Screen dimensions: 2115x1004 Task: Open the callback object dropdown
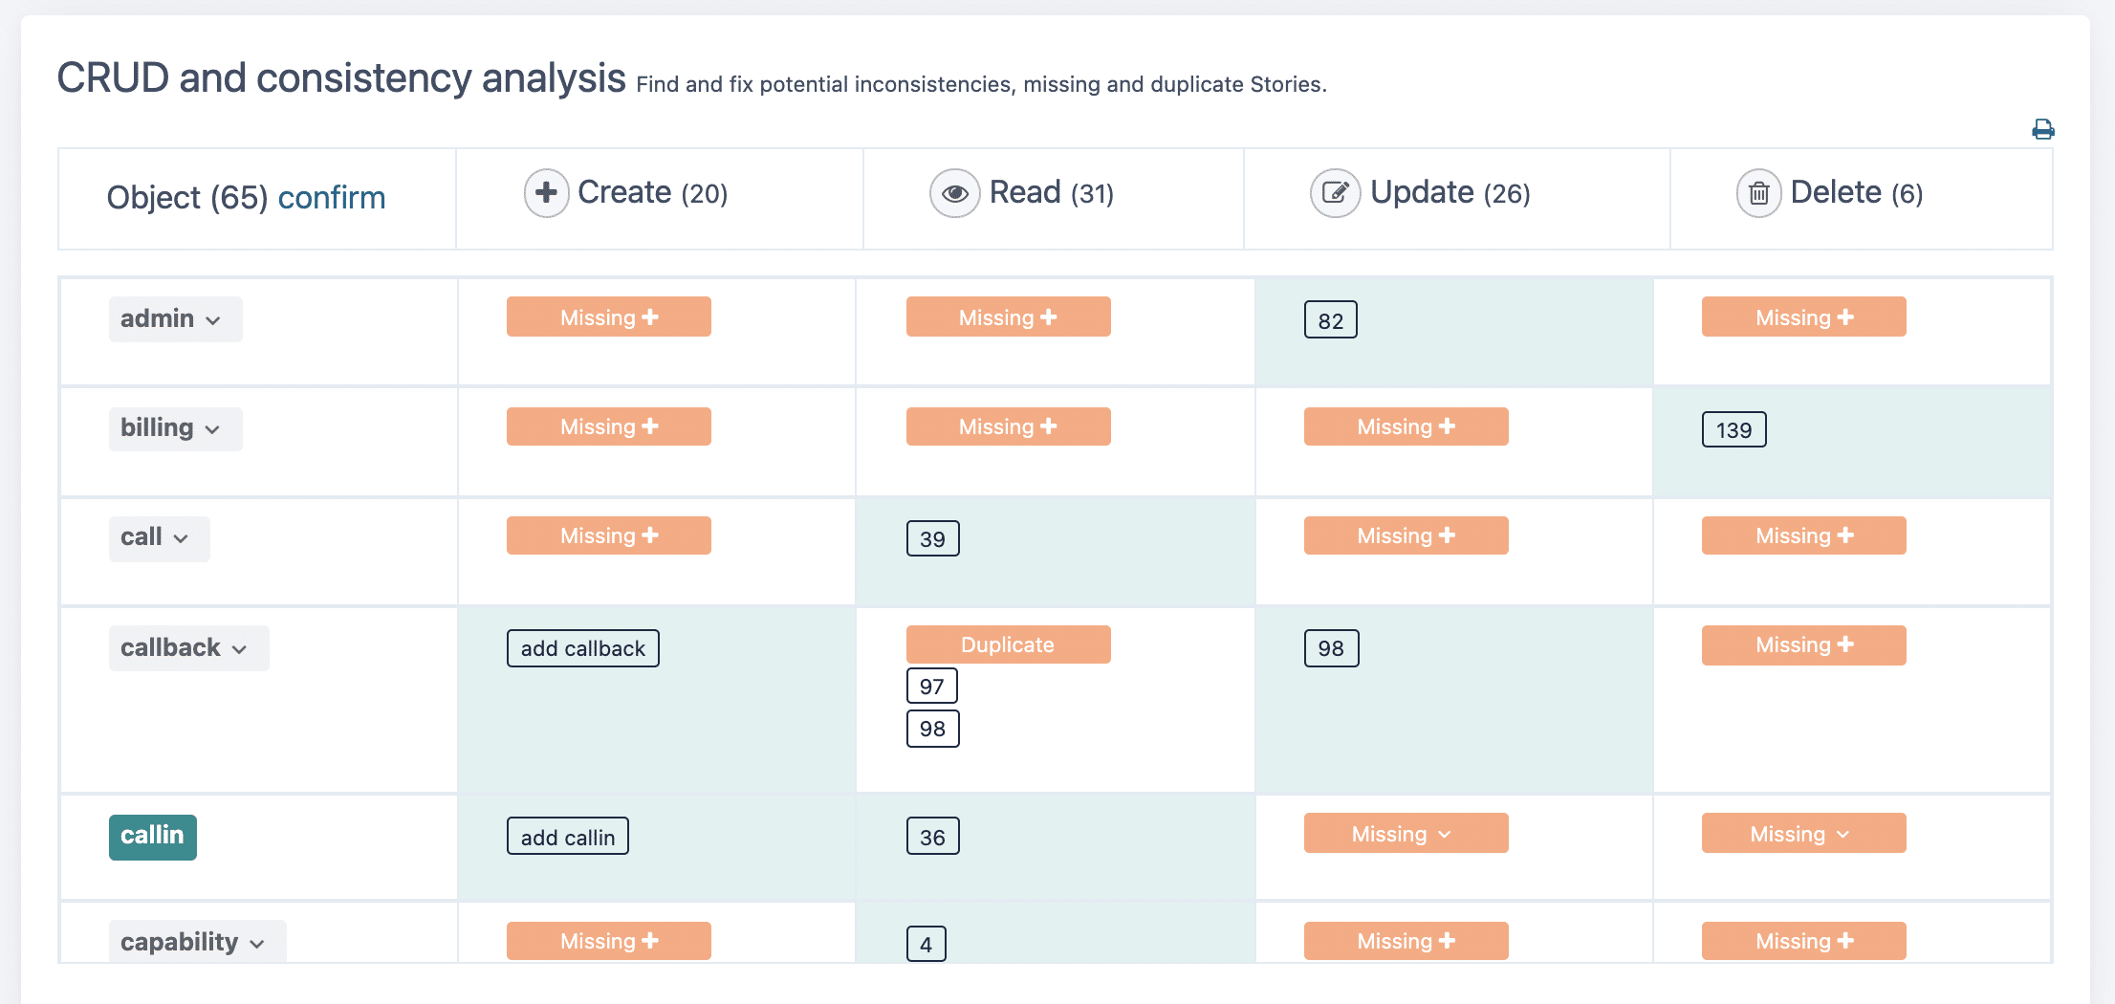pyautogui.click(x=188, y=648)
